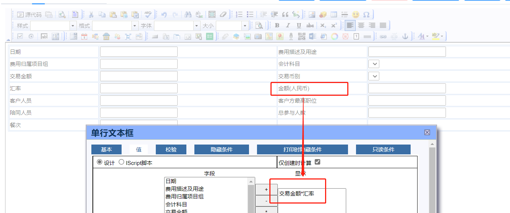The width and height of the screenshot is (510, 213).
Task: Switch to the 基本 tab
Action: pos(106,150)
